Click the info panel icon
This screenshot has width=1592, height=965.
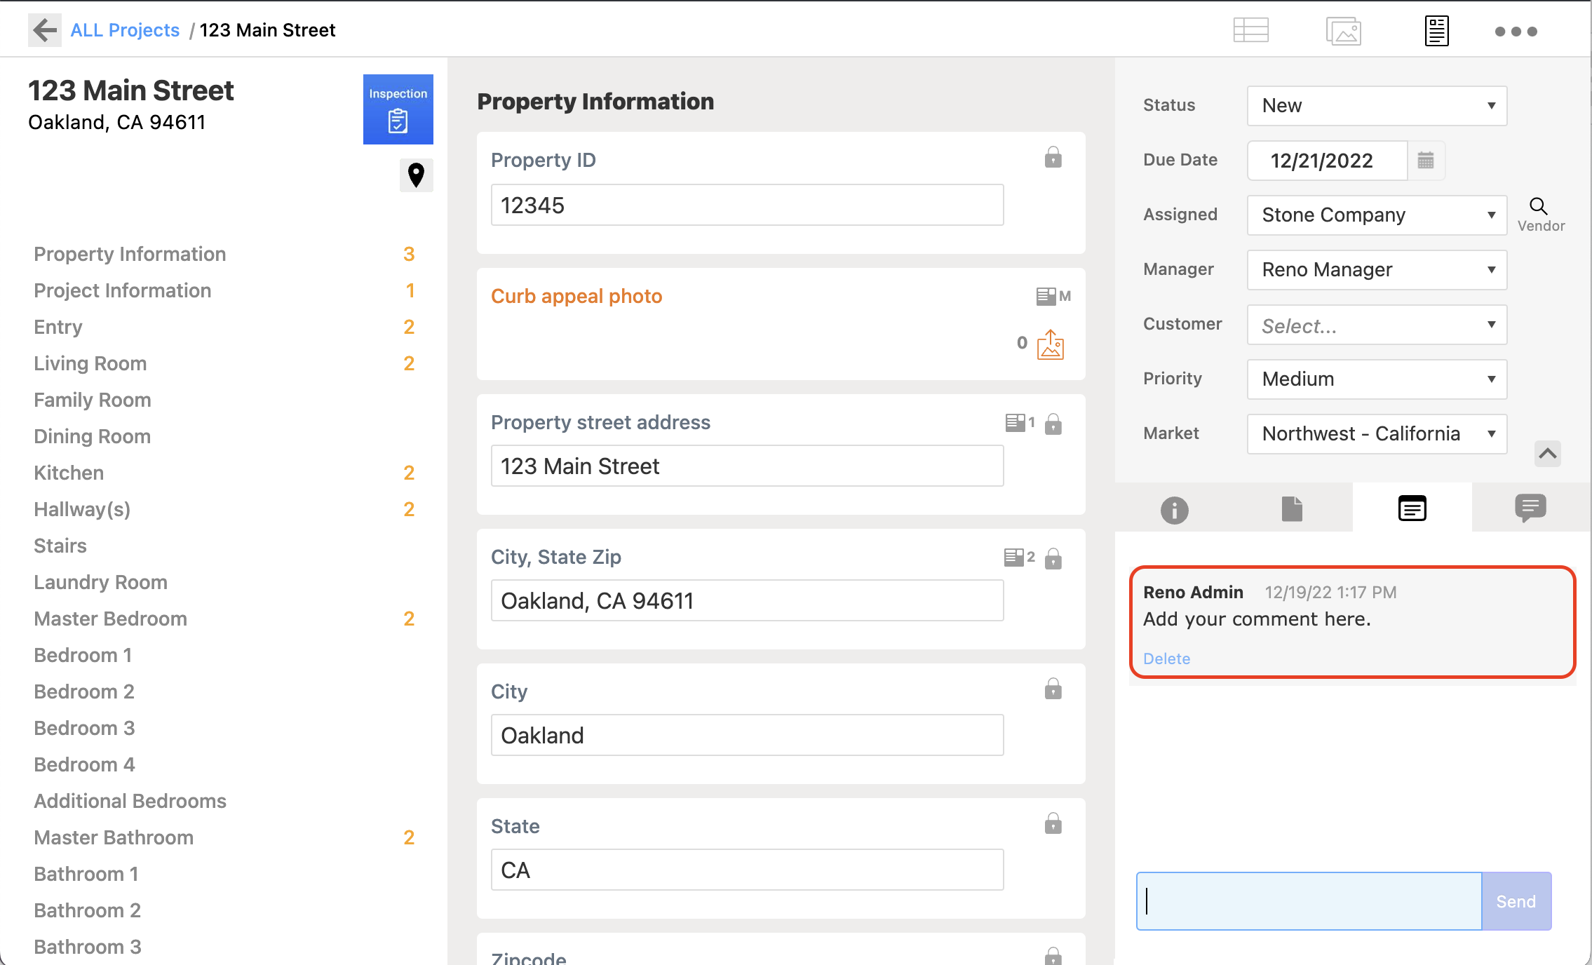1173,508
